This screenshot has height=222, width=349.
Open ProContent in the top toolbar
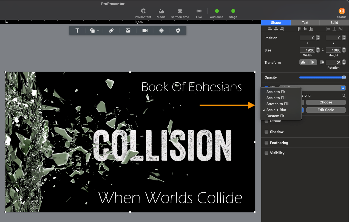click(x=143, y=13)
